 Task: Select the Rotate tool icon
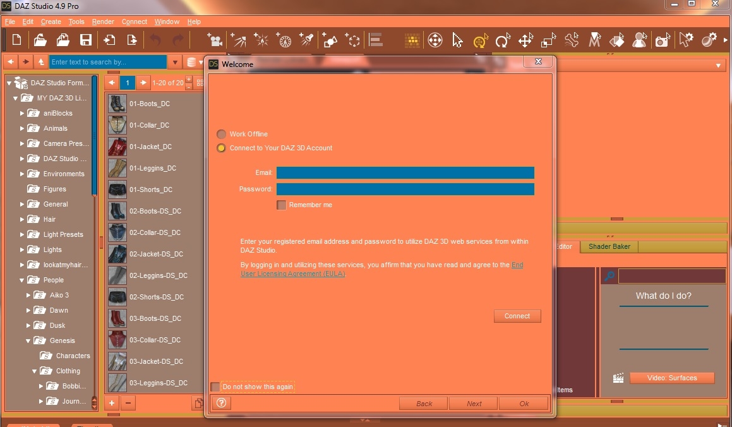[x=503, y=41]
